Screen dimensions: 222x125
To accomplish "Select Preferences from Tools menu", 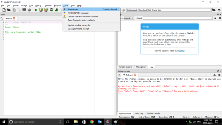I will click(x=91, y=9).
